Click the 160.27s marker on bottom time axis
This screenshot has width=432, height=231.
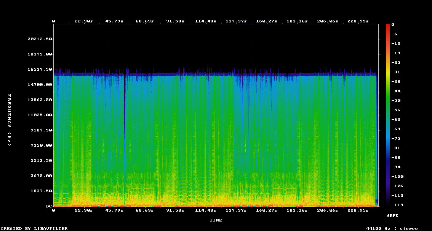tap(266, 210)
